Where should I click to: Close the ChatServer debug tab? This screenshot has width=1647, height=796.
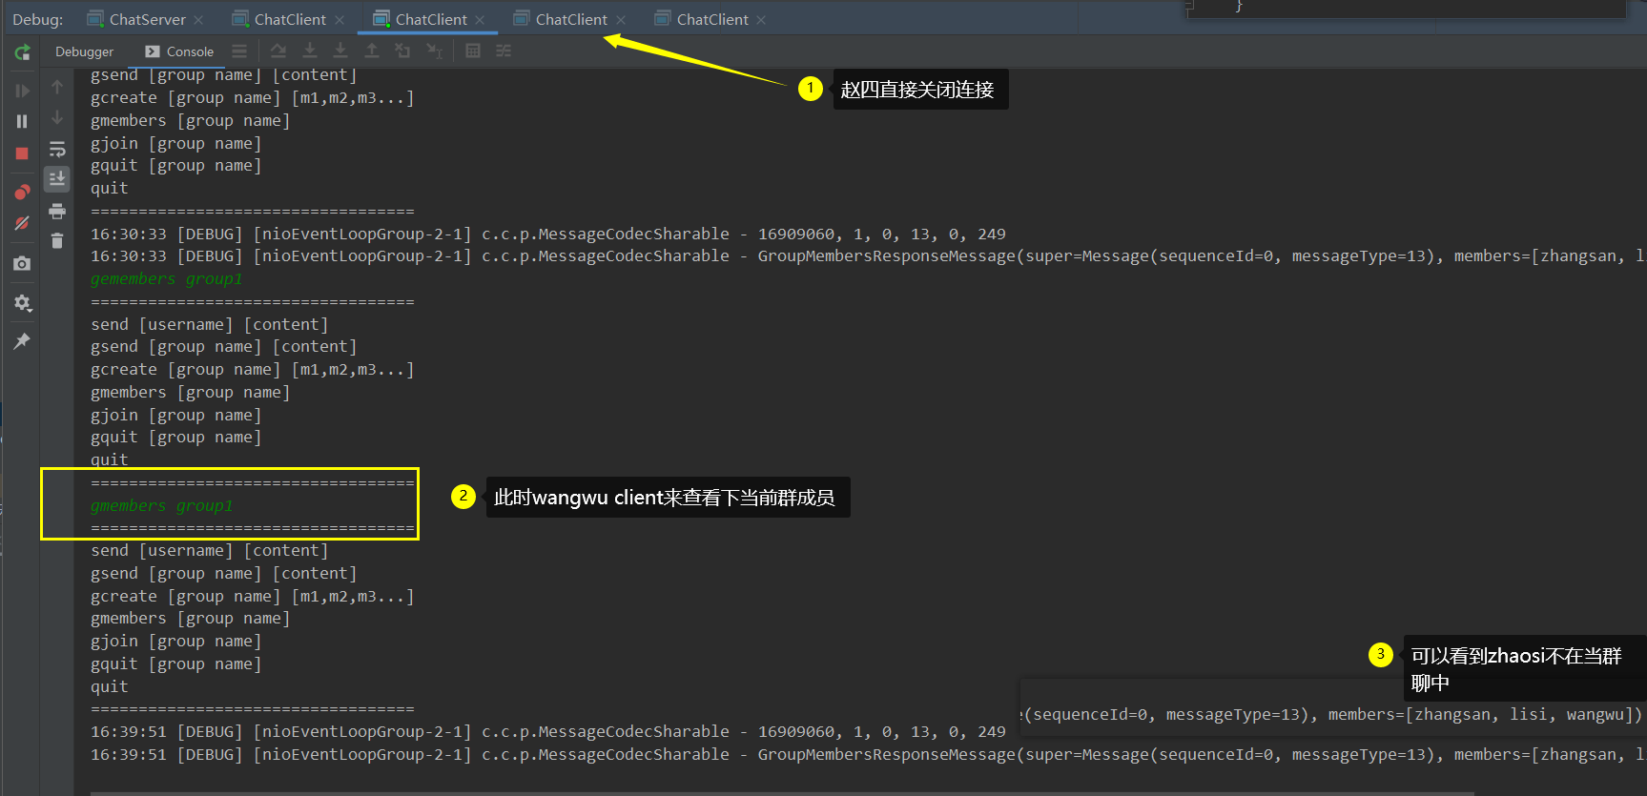click(x=198, y=20)
